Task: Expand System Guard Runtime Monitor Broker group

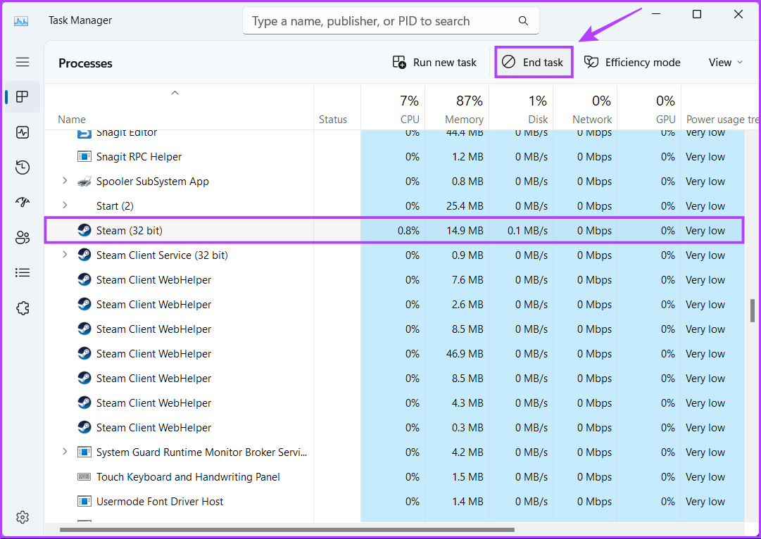Action: [65, 451]
